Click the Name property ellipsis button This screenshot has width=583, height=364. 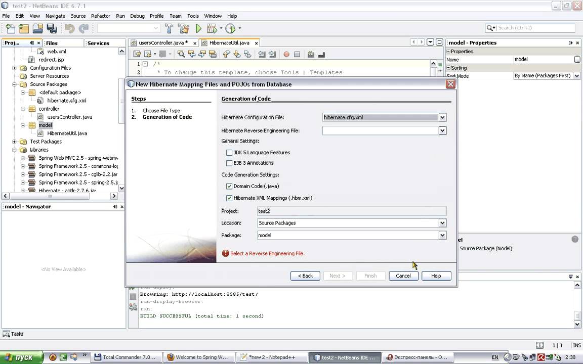tap(577, 60)
